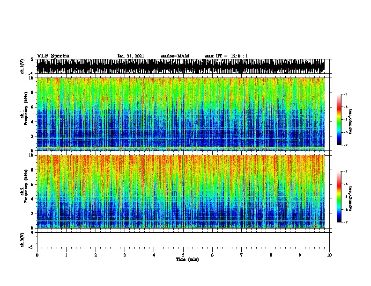Click the '8' frequency tick of ch.1 spectrogram
This screenshot has height=286, width=371.
33,93
